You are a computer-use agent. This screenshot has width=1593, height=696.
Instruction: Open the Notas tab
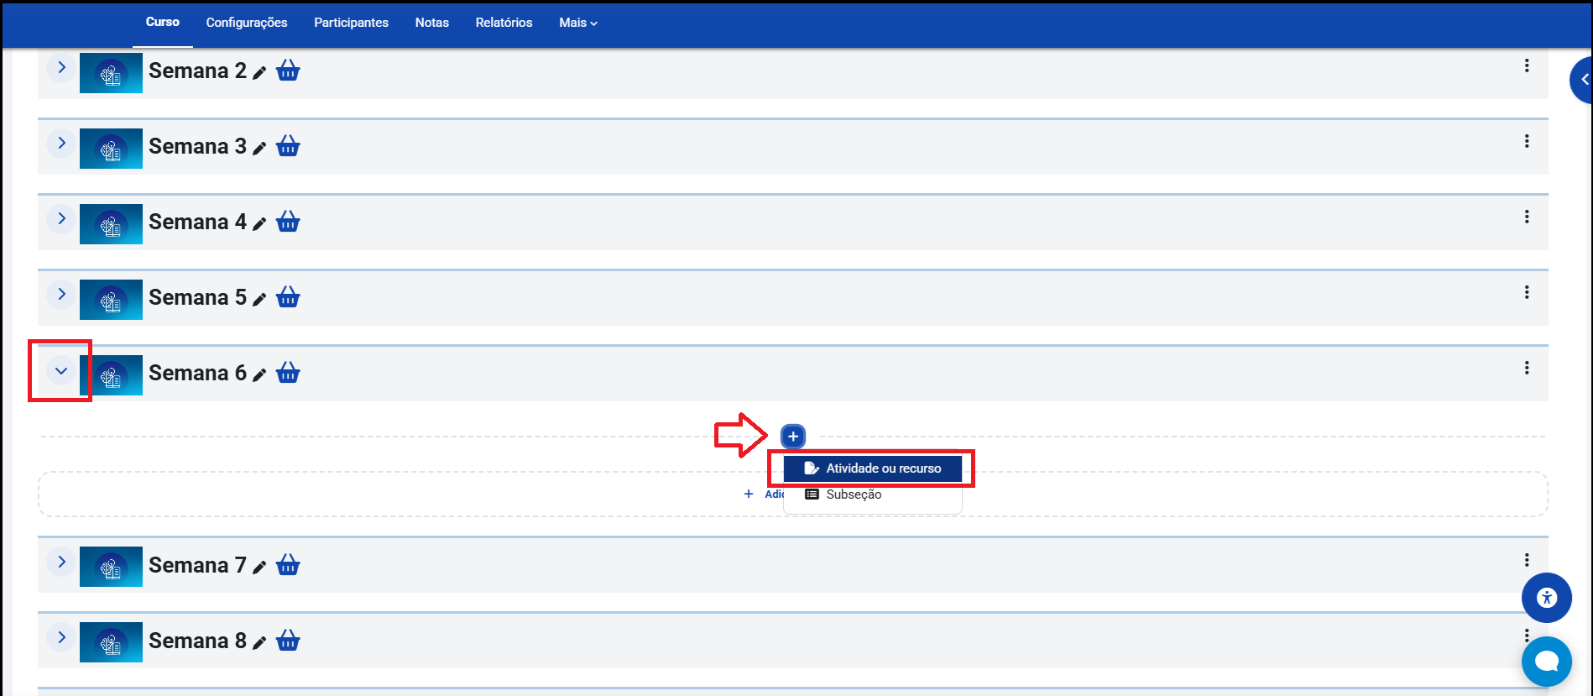pos(431,23)
